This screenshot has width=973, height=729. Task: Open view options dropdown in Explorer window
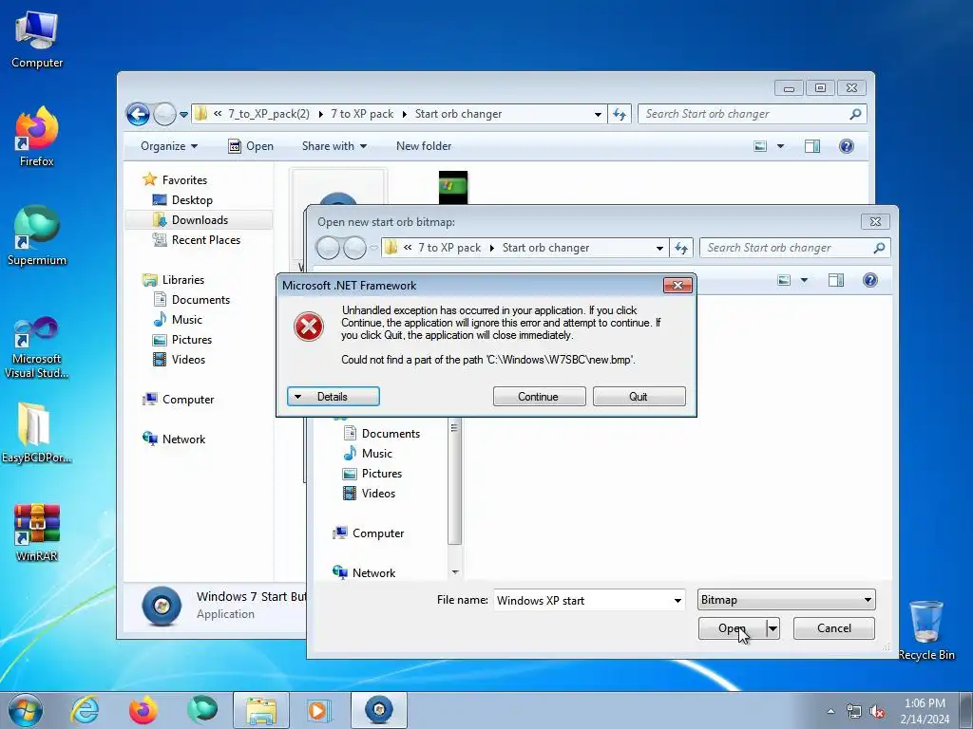[x=781, y=146]
